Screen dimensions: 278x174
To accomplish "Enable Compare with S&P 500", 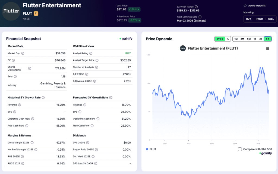I will click(240, 149).
